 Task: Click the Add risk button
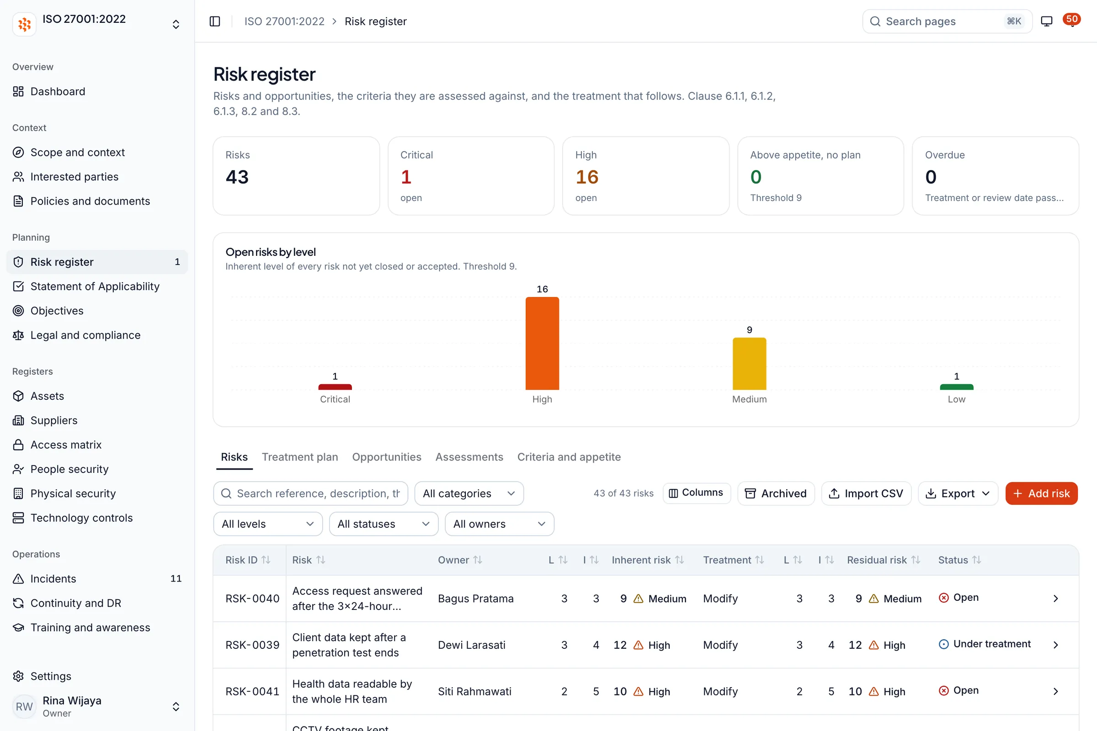(1041, 493)
